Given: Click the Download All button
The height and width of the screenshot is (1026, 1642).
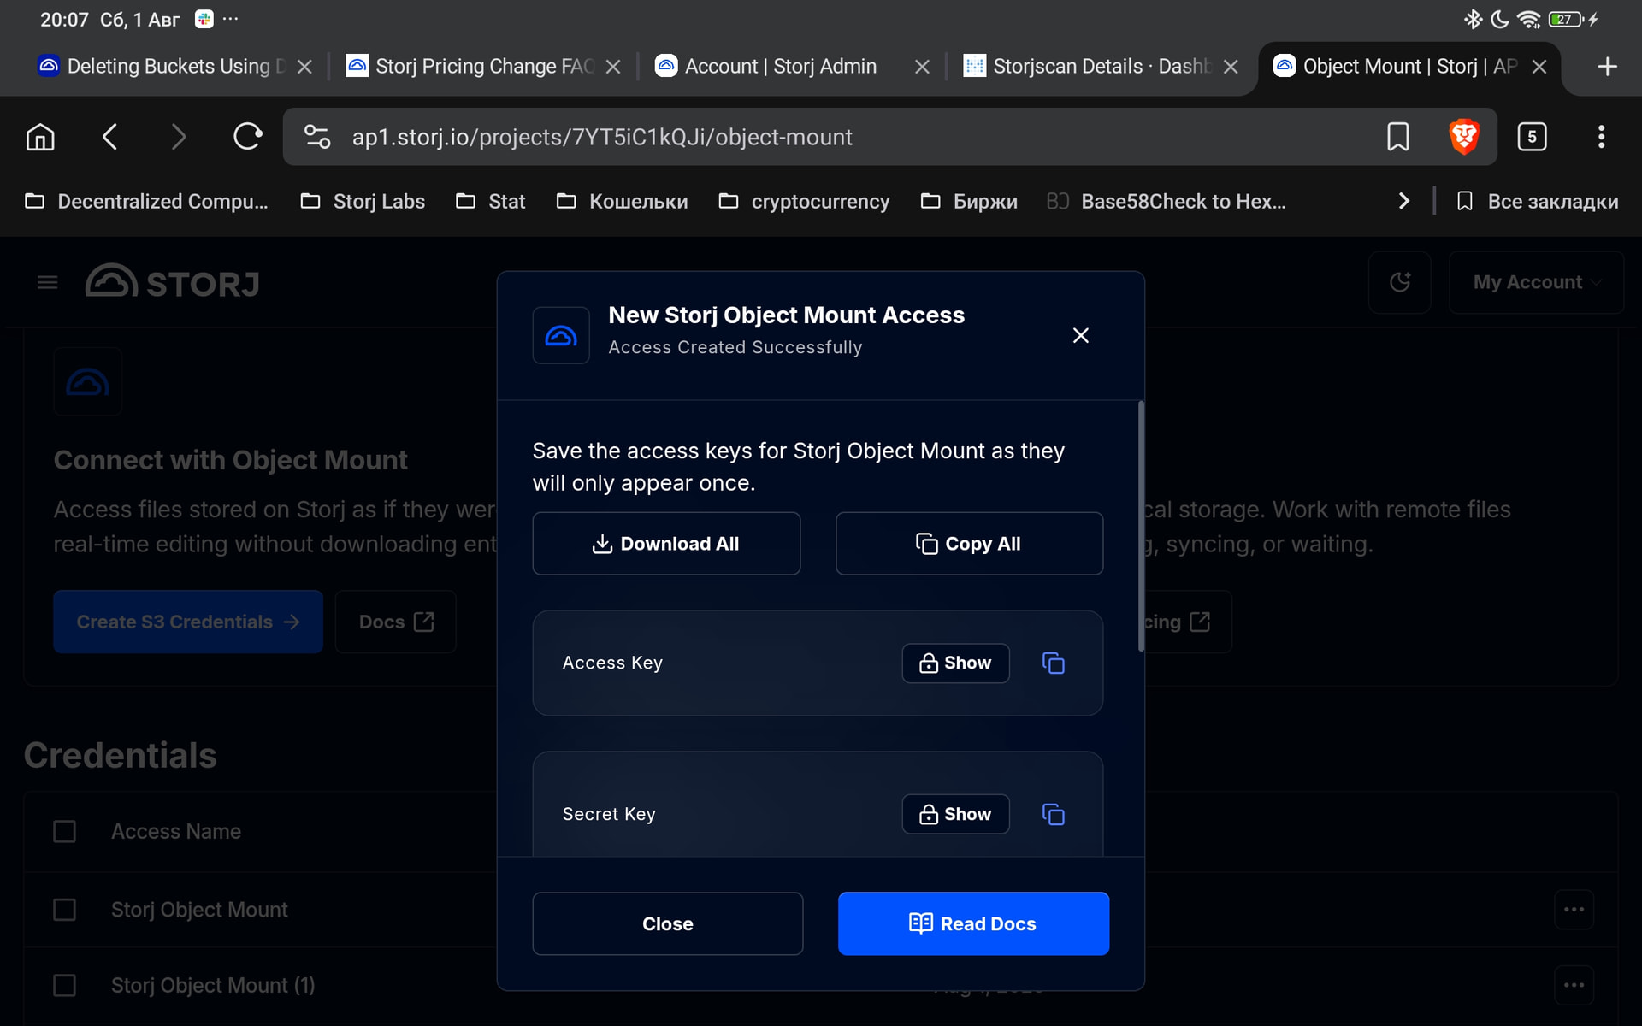Looking at the screenshot, I should (666, 544).
